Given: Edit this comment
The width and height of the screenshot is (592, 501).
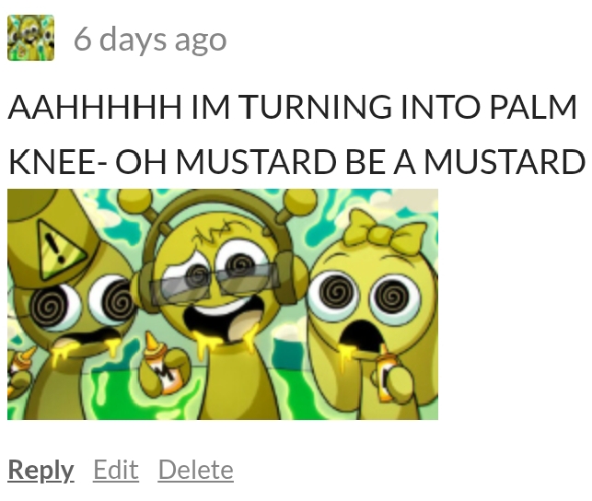Looking at the screenshot, I should tap(116, 470).
